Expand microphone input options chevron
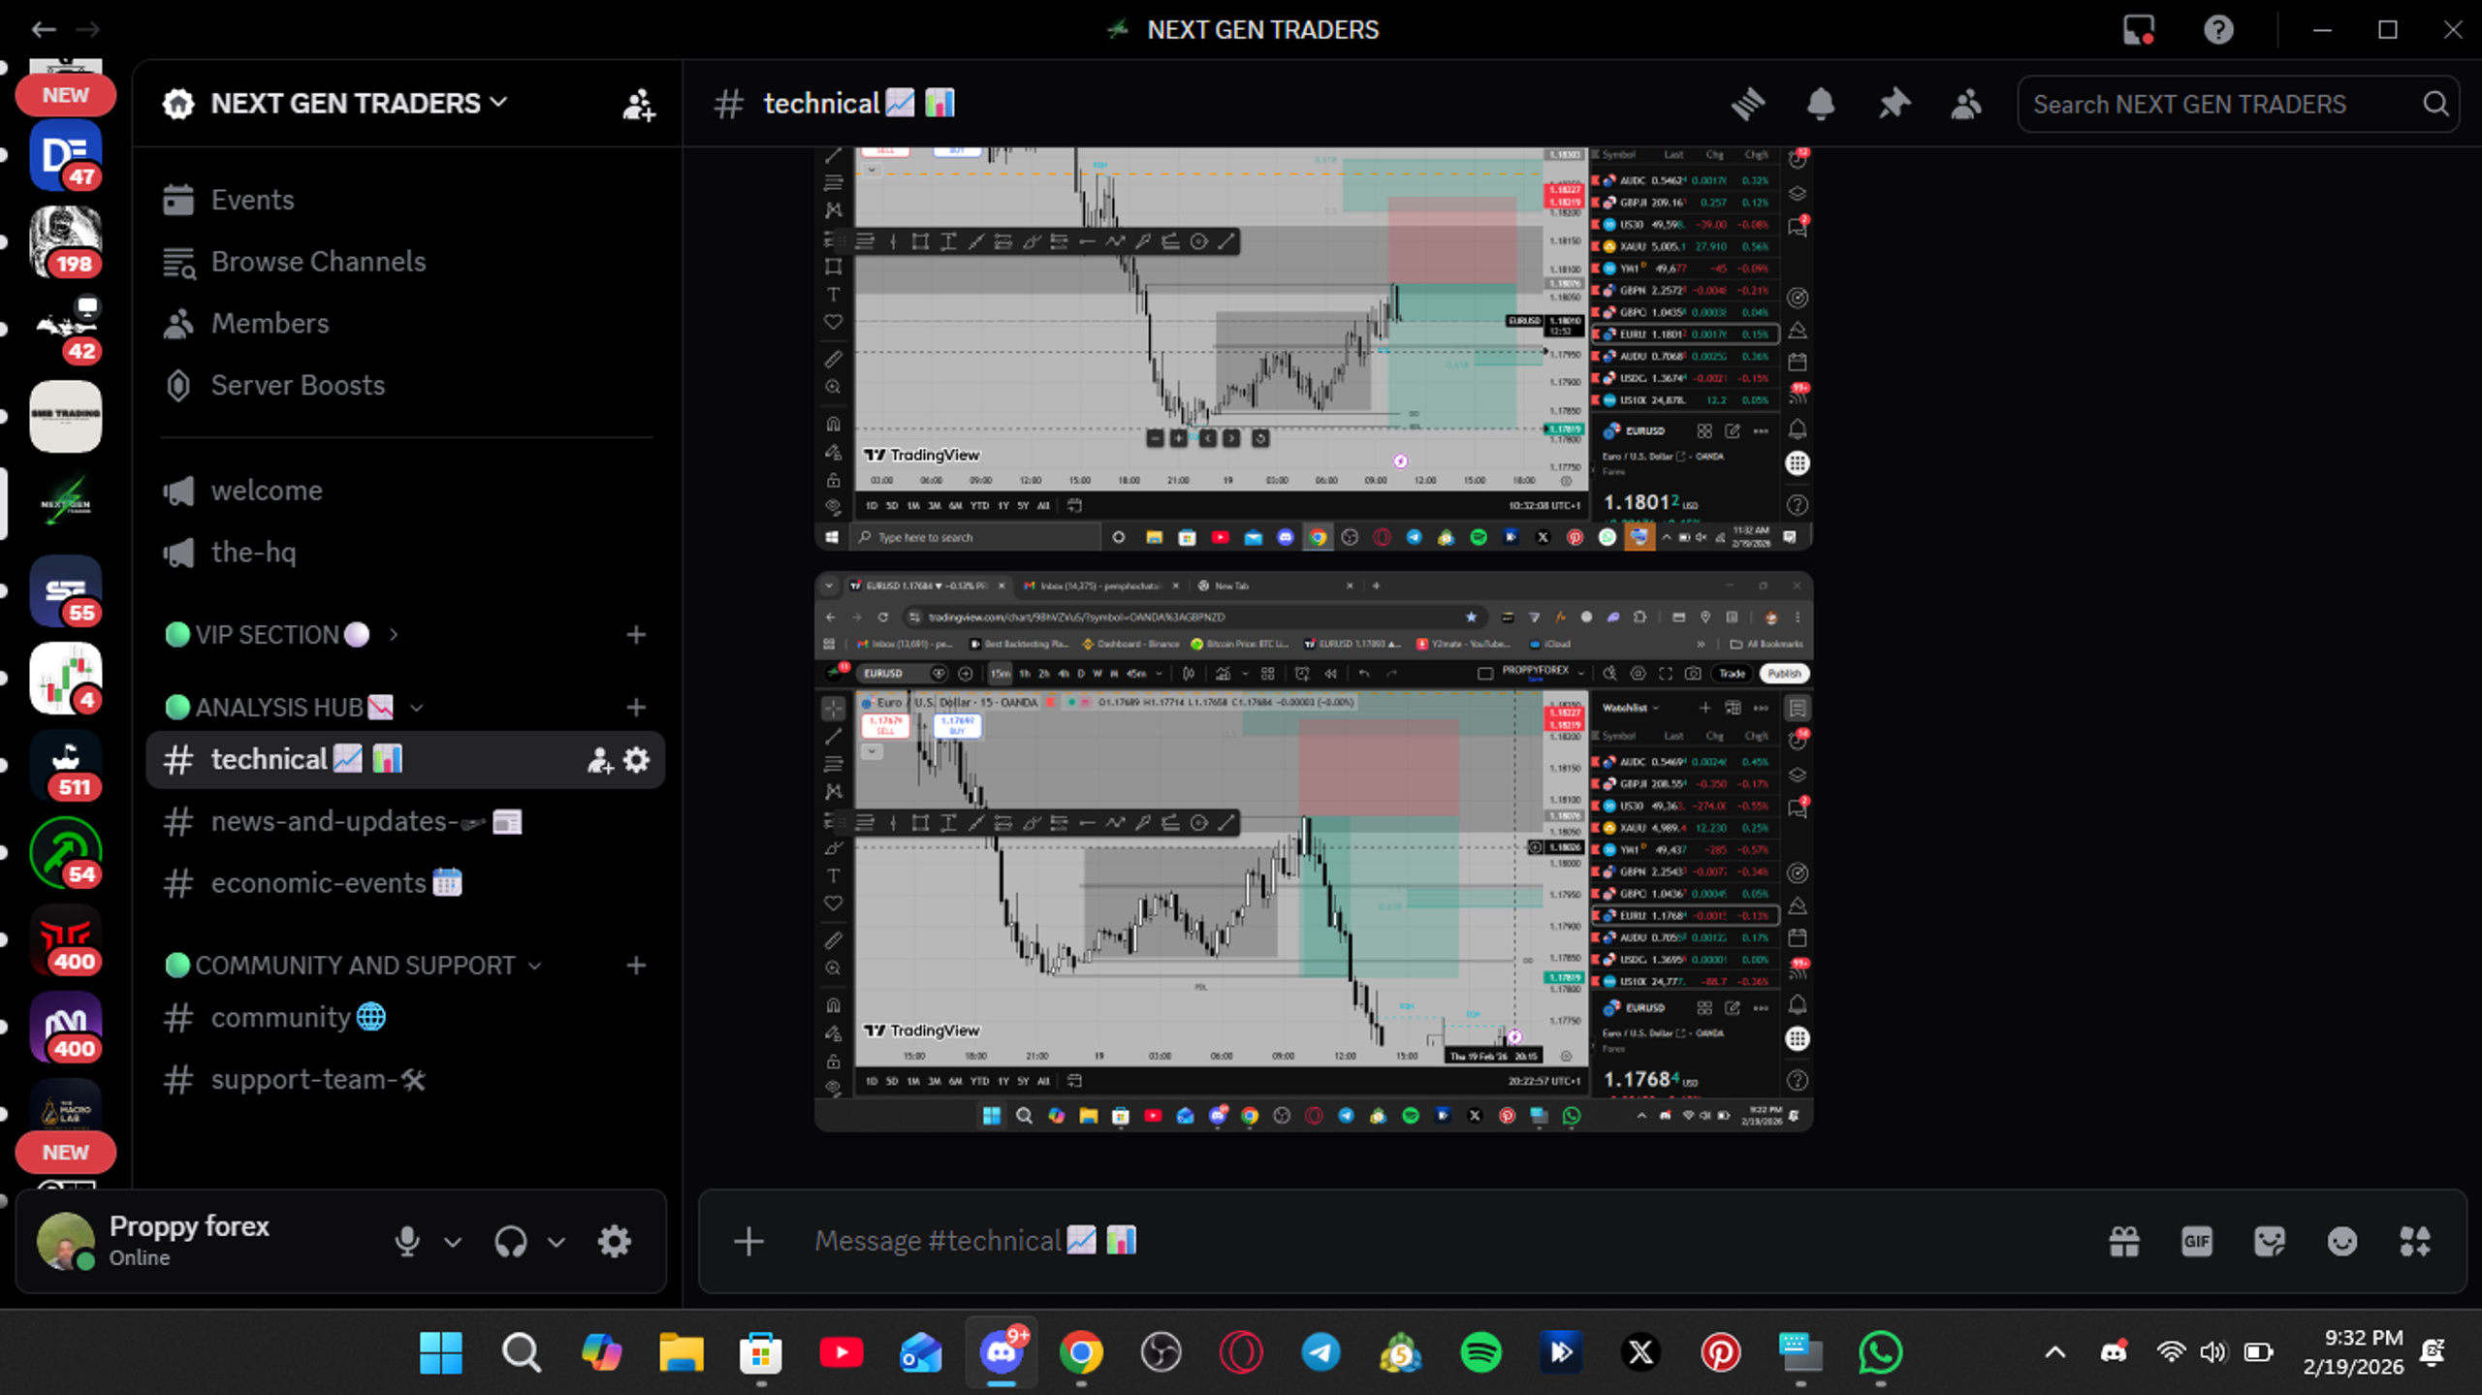Viewport: 2482px width, 1395px height. 453,1242
